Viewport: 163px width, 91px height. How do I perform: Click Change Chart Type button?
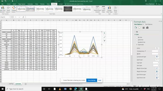tap(109, 9)
